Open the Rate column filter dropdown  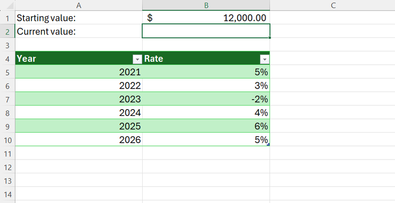264,59
